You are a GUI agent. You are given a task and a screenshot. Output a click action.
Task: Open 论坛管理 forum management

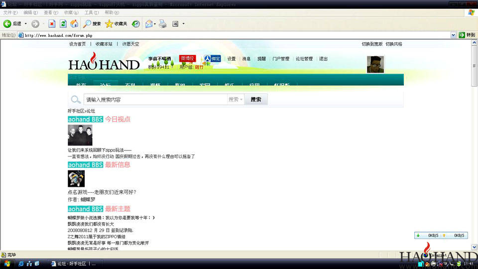point(304,59)
